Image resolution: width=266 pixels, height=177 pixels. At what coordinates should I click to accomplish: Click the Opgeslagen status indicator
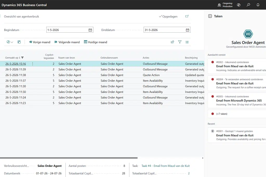[168, 16]
